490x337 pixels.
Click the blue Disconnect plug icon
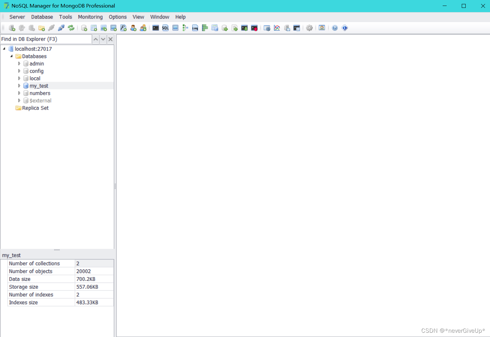[61, 28]
